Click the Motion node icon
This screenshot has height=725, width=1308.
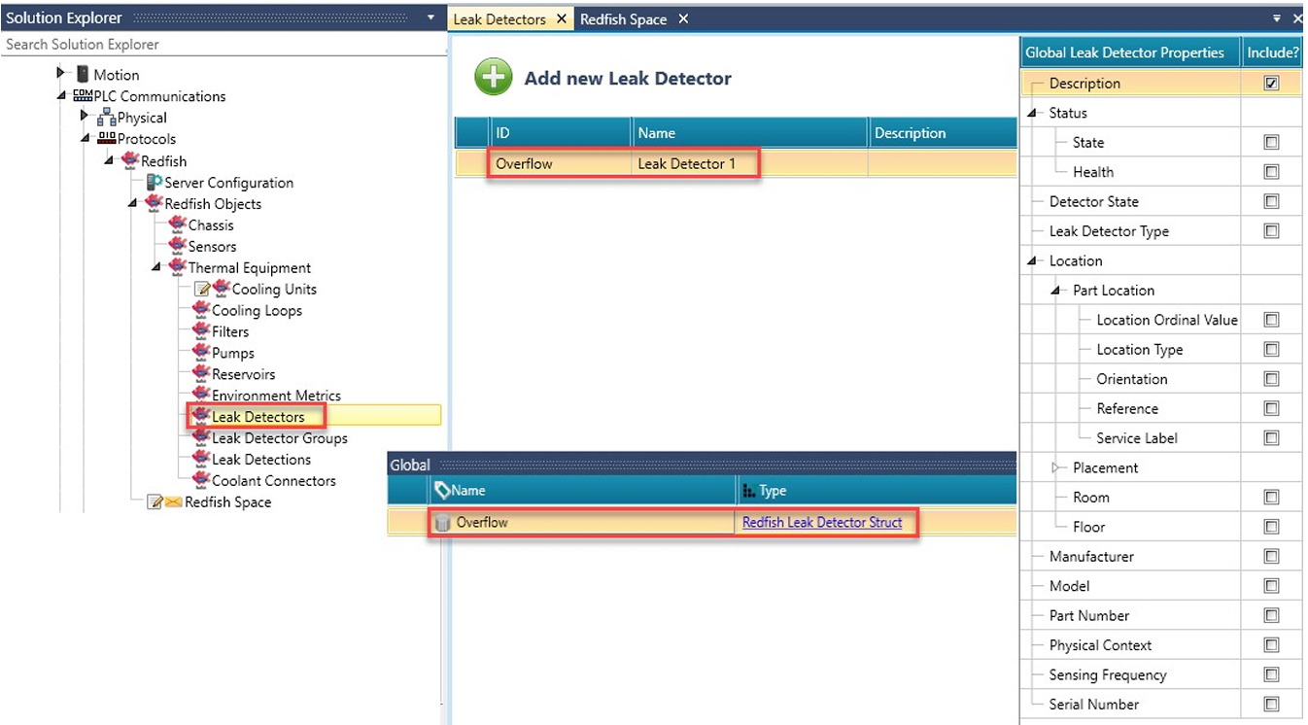83,75
